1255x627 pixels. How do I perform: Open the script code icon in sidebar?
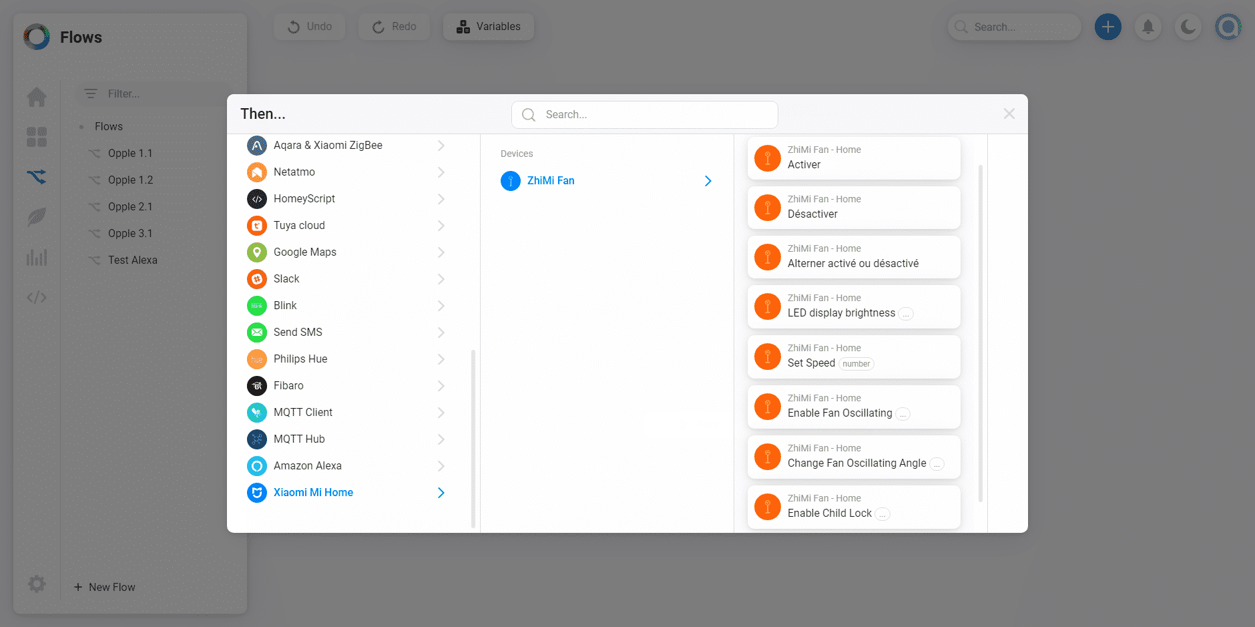pos(37,297)
